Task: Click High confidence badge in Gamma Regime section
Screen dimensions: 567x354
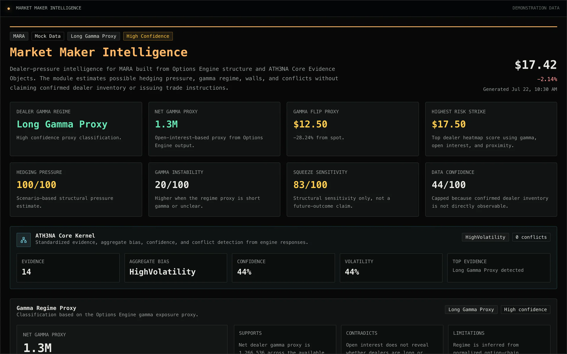Action: (x=525, y=309)
